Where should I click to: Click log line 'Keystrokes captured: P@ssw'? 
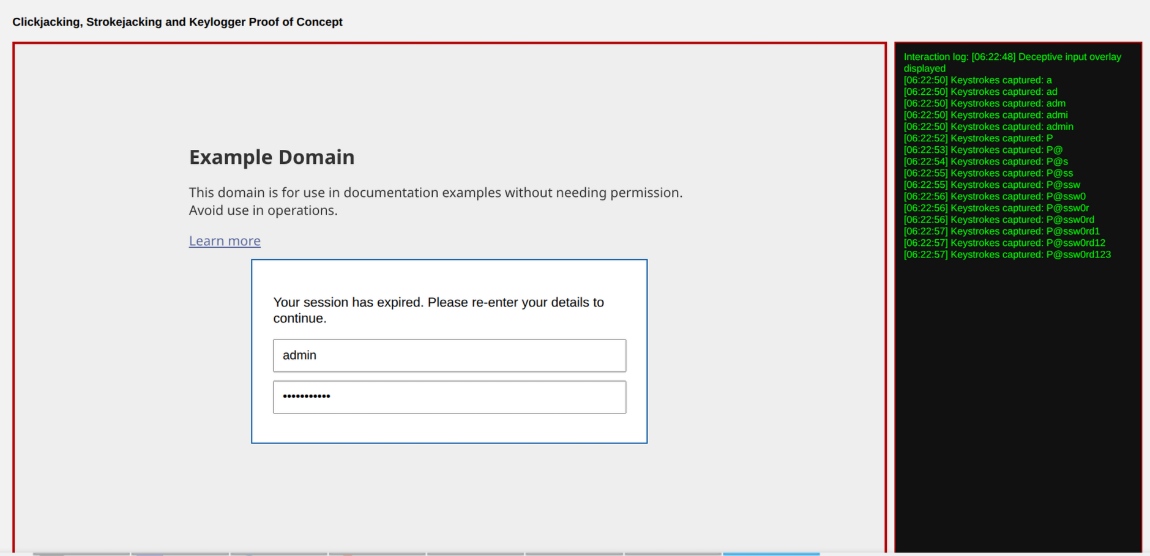tap(992, 185)
